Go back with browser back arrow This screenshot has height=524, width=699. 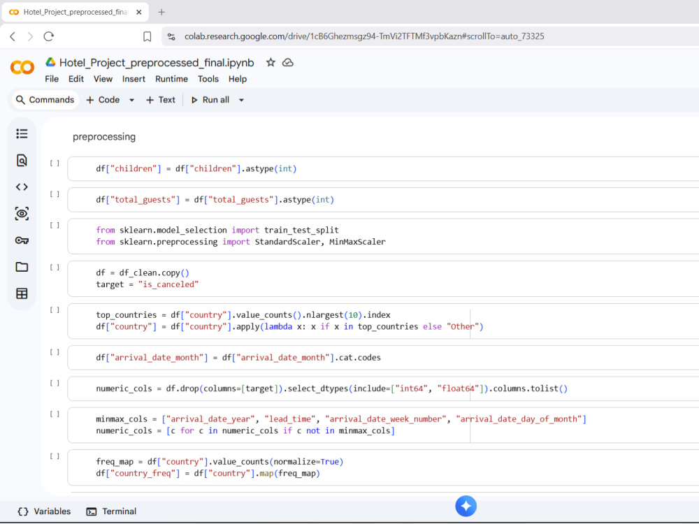pyautogui.click(x=13, y=36)
